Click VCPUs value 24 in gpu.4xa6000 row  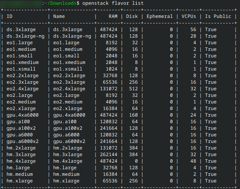click(193, 115)
